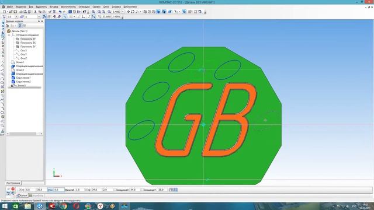Click the Print icon
The image size is (374, 210).
pyautogui.click(x=21, y=12)
